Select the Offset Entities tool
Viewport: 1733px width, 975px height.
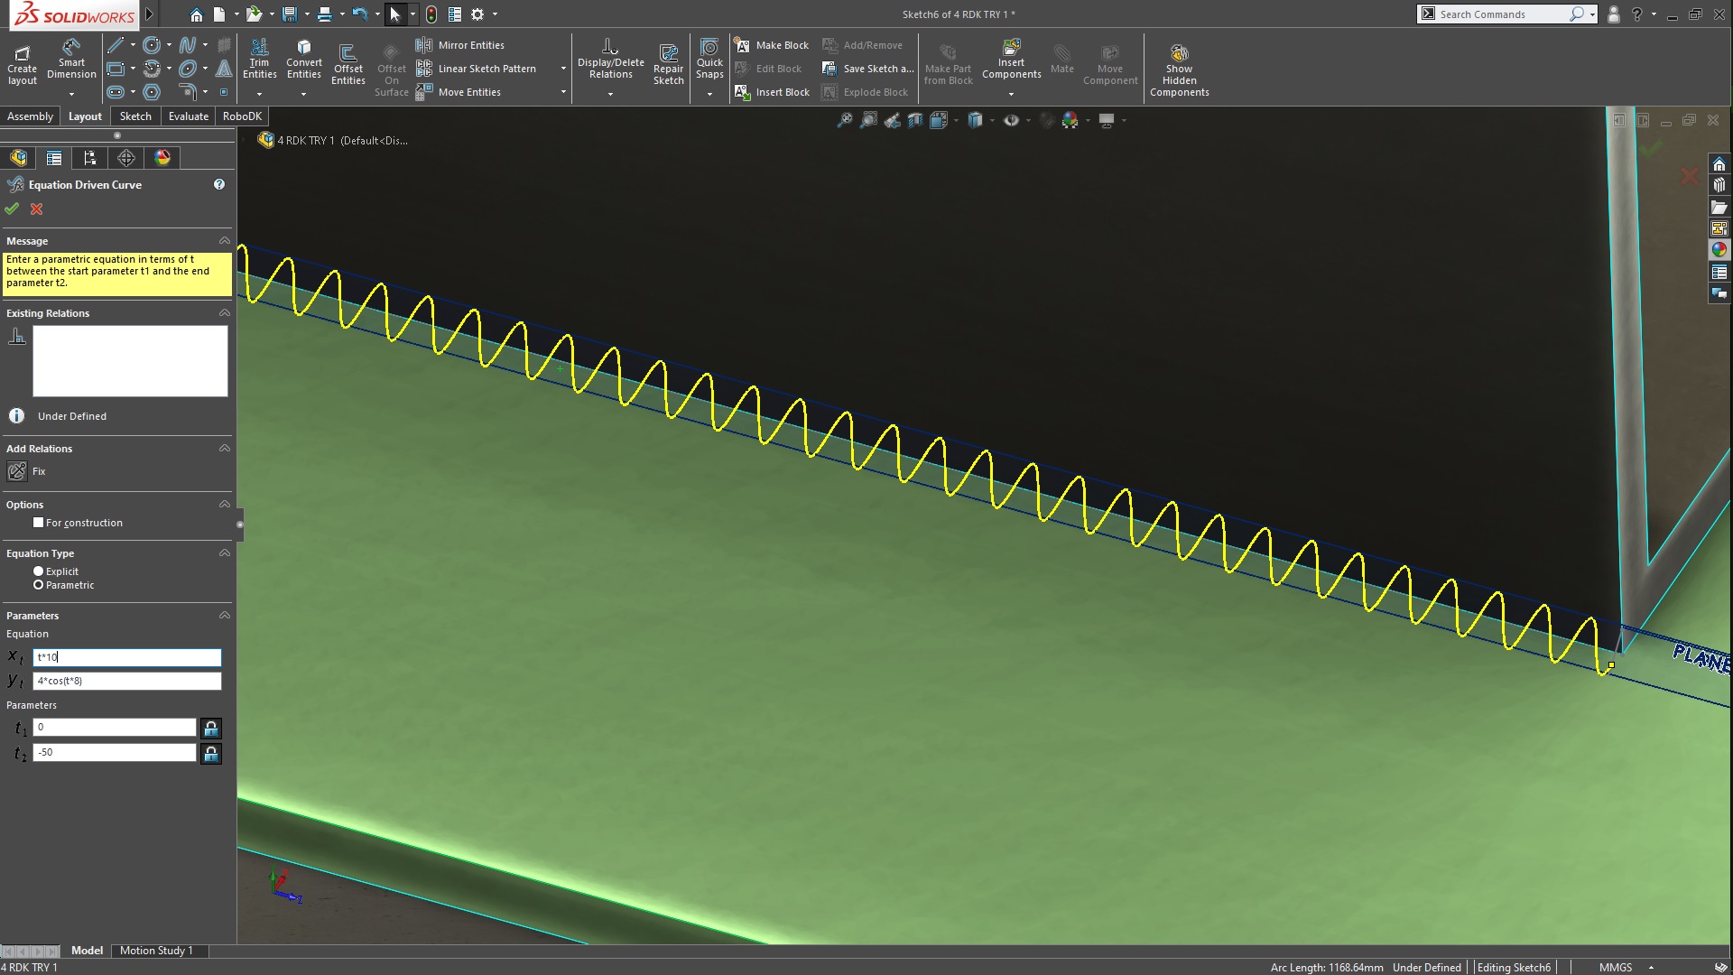click(348, 65)
